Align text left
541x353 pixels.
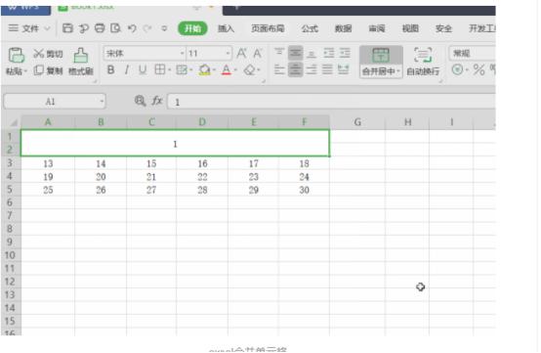click(279, 69)
